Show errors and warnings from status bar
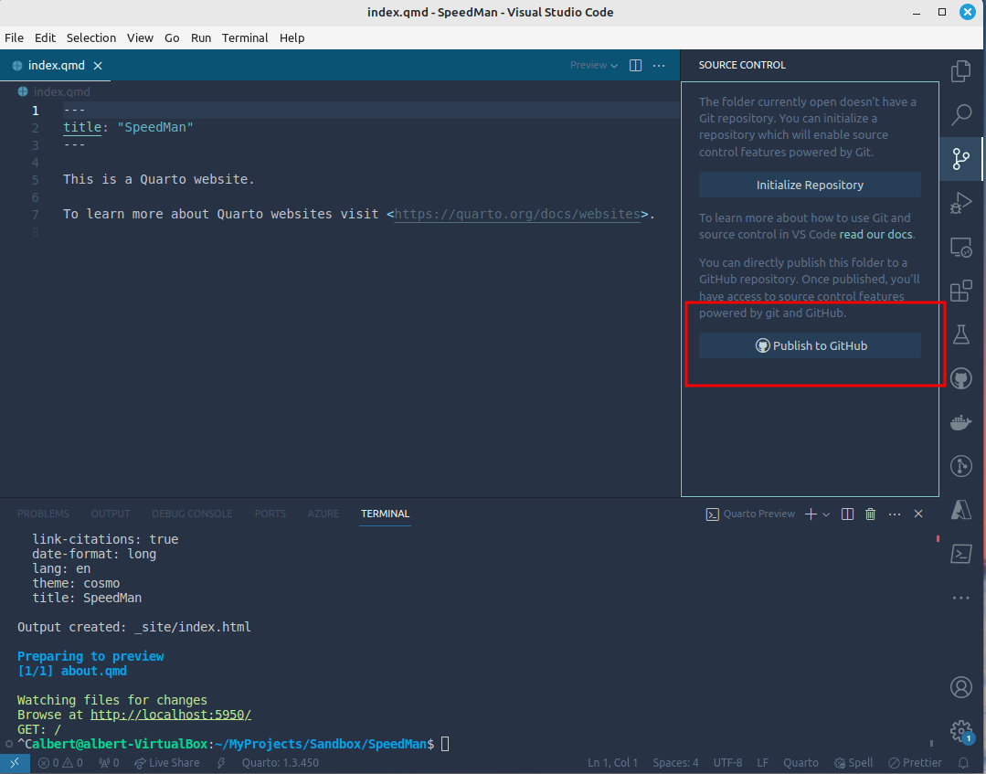Image resolution: width=986 pixels, height=774 pixels. coord(60,763)
